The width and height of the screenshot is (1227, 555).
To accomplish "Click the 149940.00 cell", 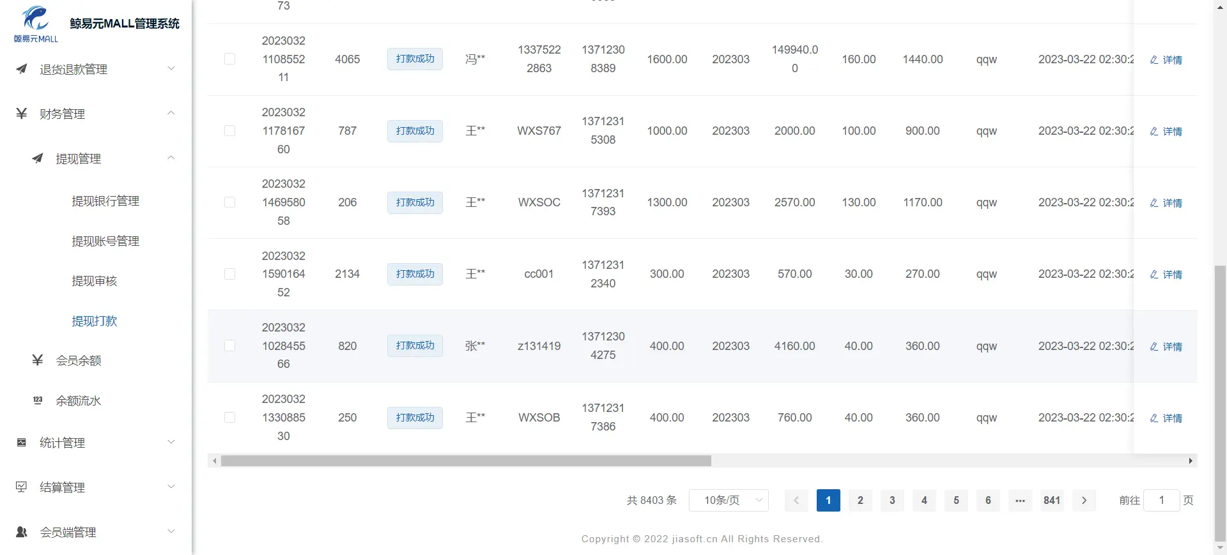I will tap(794, 59).
